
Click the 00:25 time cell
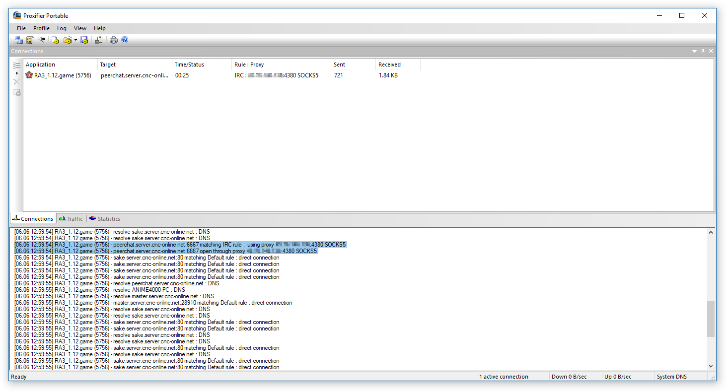pyautogui.click(x=182, y=75)
